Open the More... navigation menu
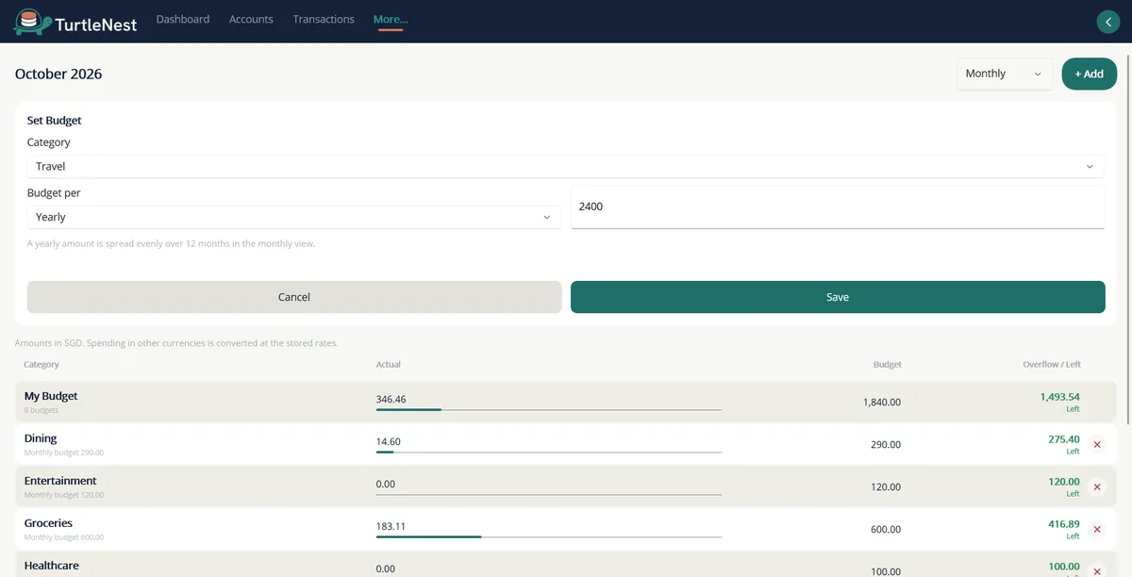Image resolution: width=1132 pixels, height=577 pixels. coord(391,19)
